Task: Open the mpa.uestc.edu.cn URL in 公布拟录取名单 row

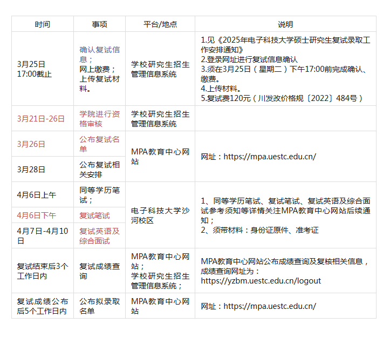Action: (269, 306)
